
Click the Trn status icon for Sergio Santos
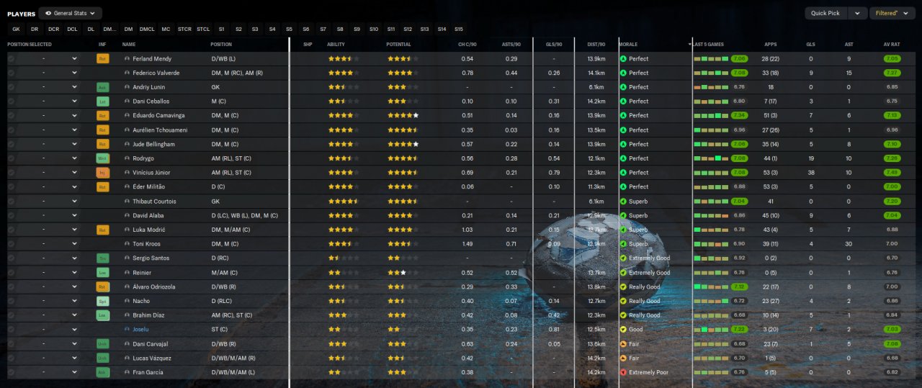tap(102, 258)
